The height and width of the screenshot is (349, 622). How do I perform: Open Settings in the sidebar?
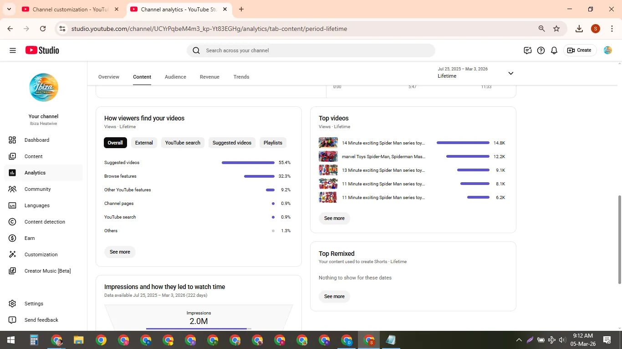[x=44, y=304]
